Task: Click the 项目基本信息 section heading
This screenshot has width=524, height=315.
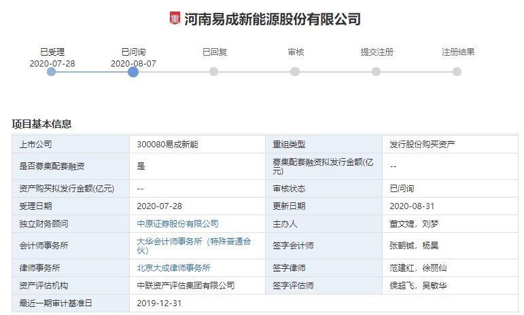Action: click(x=42, y=124)
